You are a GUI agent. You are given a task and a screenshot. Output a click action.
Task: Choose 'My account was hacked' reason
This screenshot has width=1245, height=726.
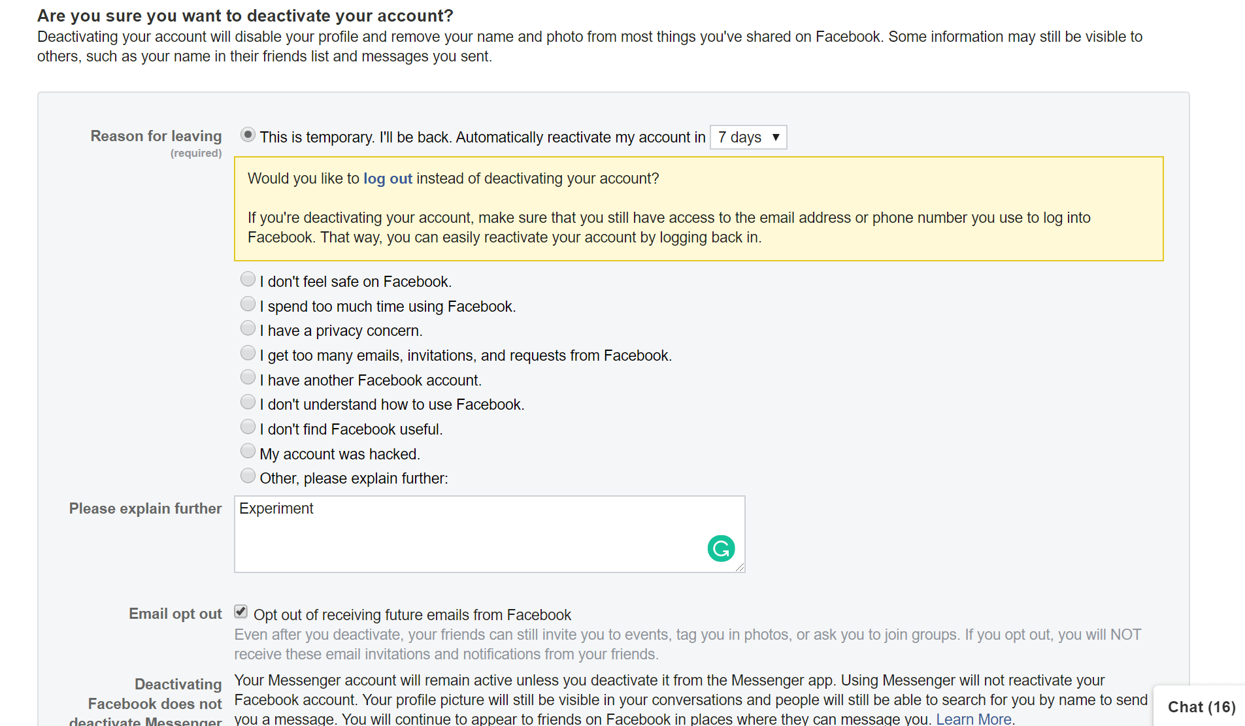[248, 452]
